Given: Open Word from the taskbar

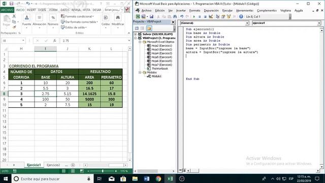Looking at the screenshot, I should pyautogui.click(x=147, y=178).
